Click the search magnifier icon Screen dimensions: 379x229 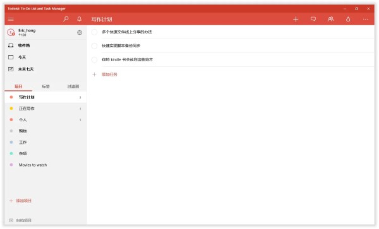[66, 19]
